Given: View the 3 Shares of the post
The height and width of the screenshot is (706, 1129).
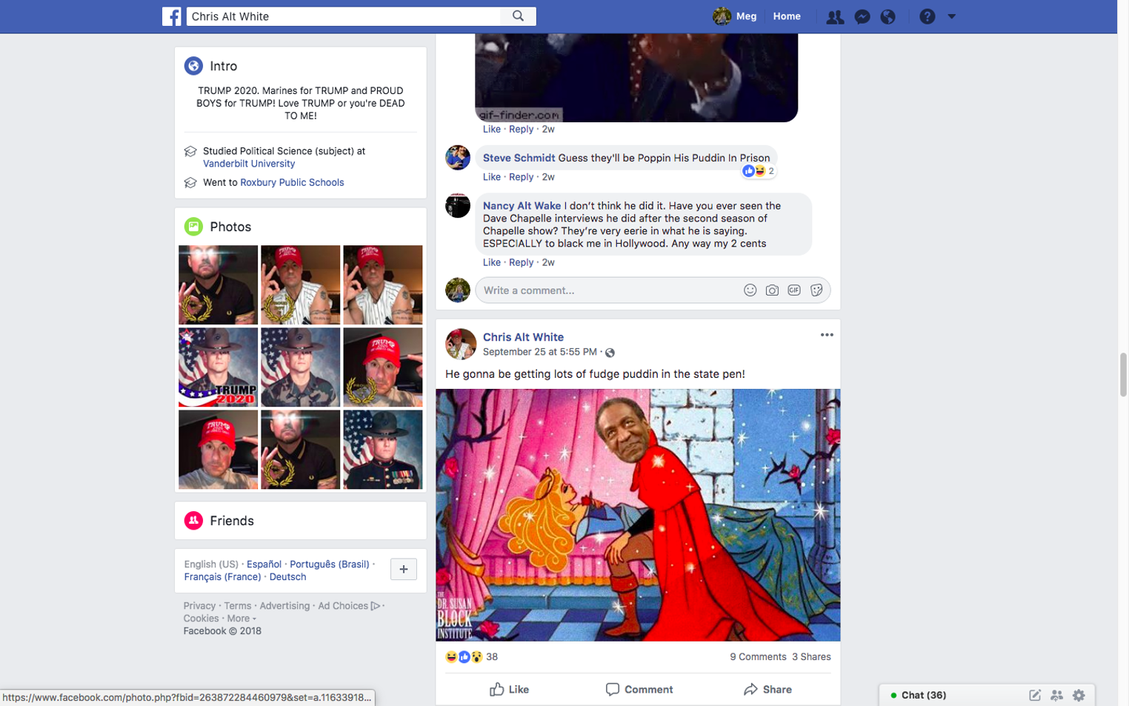Looking at the screenshot, I should pyautogui.click(x=811, y=656).
